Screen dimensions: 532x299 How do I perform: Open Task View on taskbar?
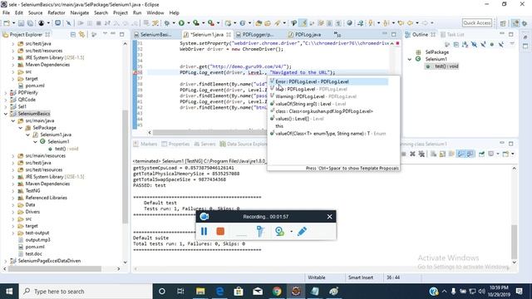coord(180,292)
